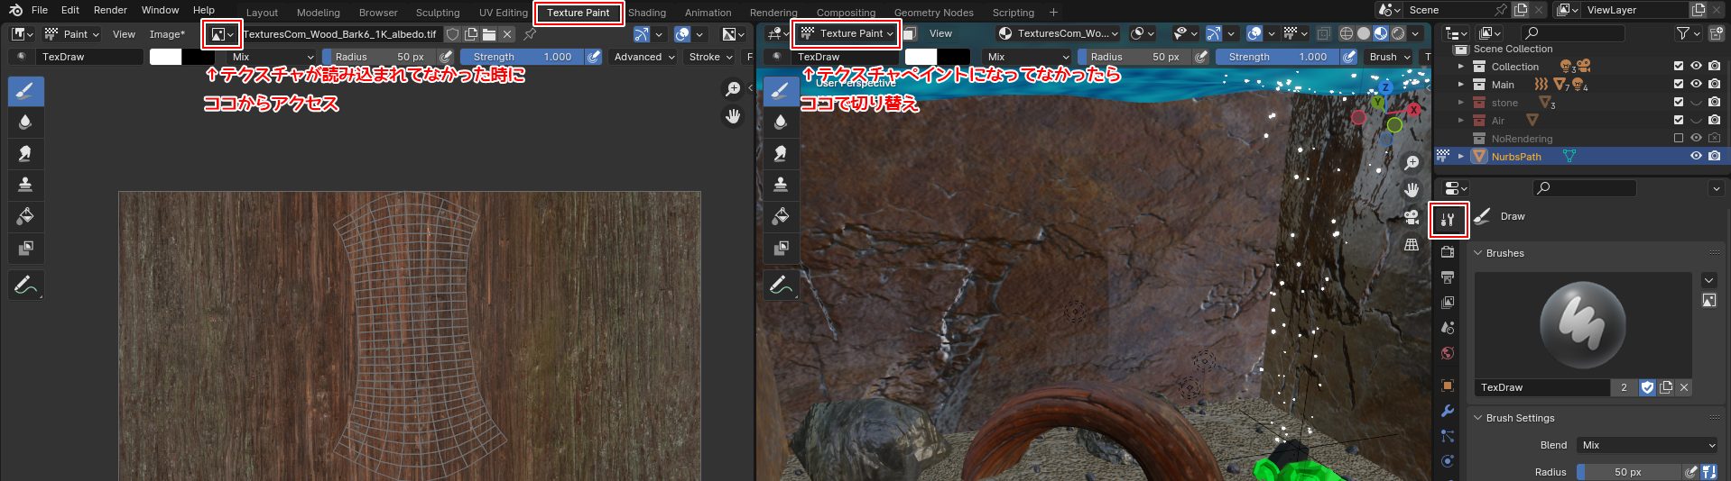This screenshot has height=481, width=1731.
Task: Select the Mask tool in image editor
Action: [25, 248]
